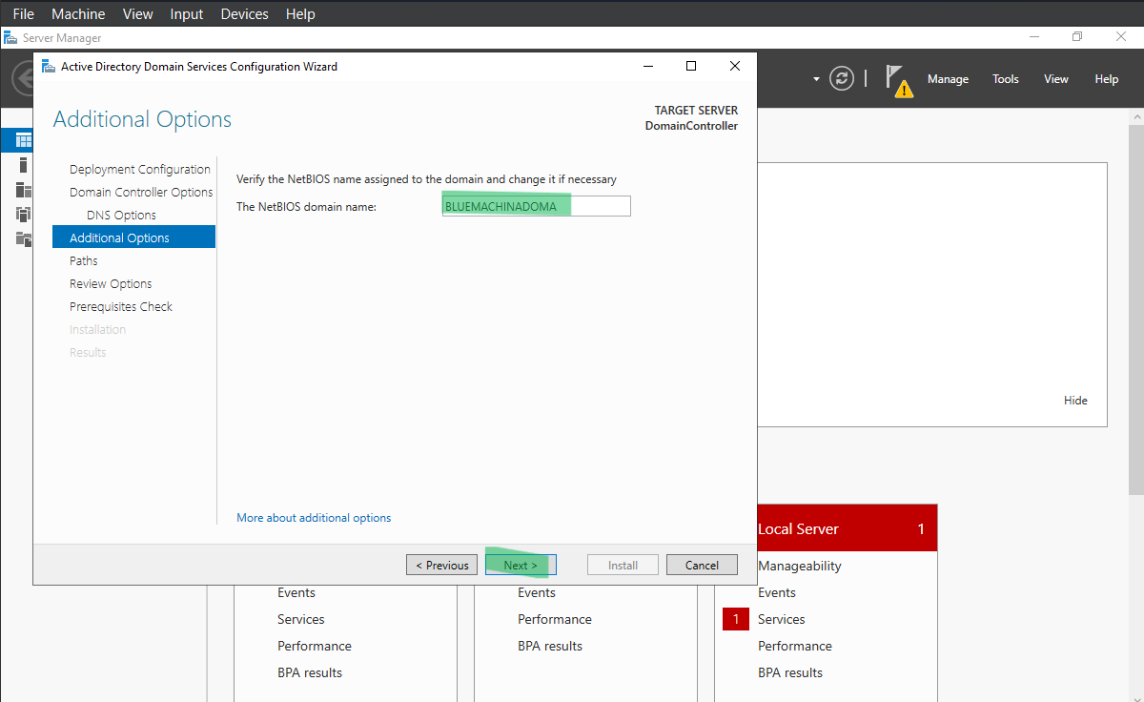This screenshot has width=1144, height=702.
Task: Go to Deployment Configuration step
Action: click(x=140, y=169)
